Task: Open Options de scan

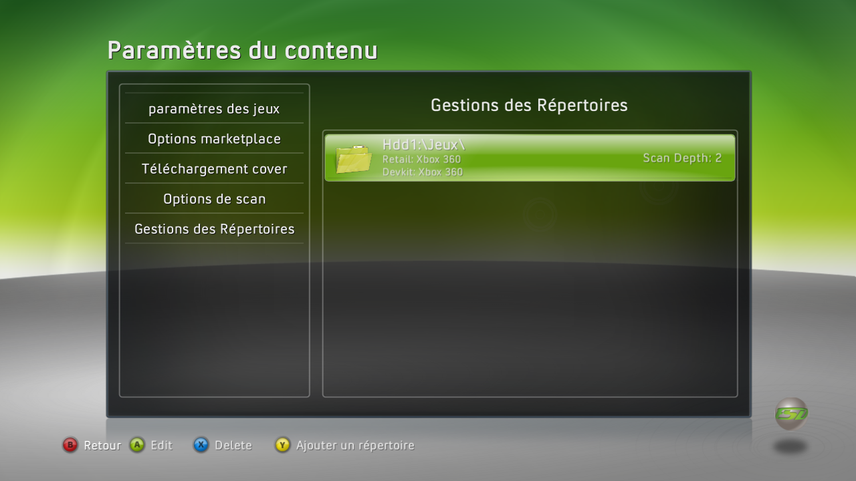Action: coord(214,199)
